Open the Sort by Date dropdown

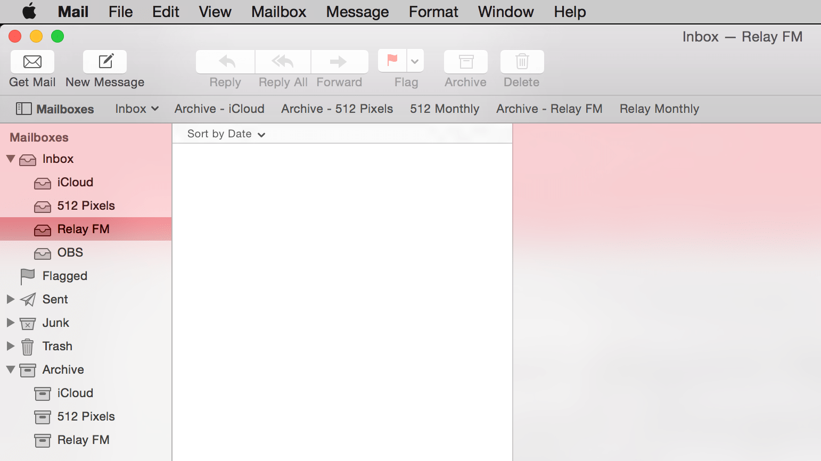226,134
